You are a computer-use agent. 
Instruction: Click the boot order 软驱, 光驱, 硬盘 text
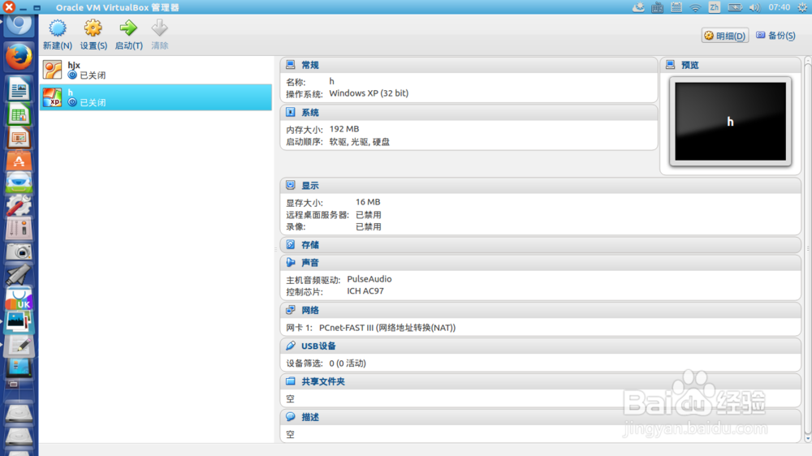point(360,142)
